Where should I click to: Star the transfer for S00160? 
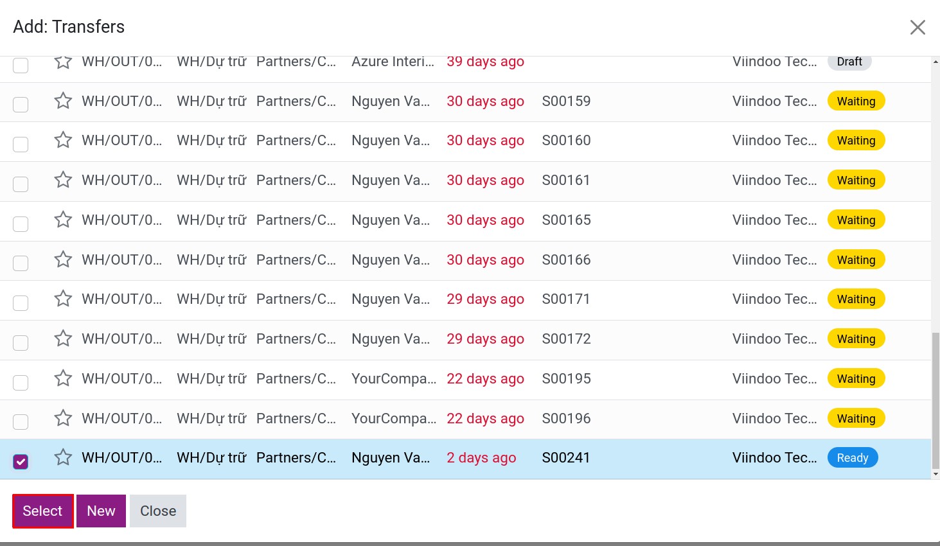63,140
